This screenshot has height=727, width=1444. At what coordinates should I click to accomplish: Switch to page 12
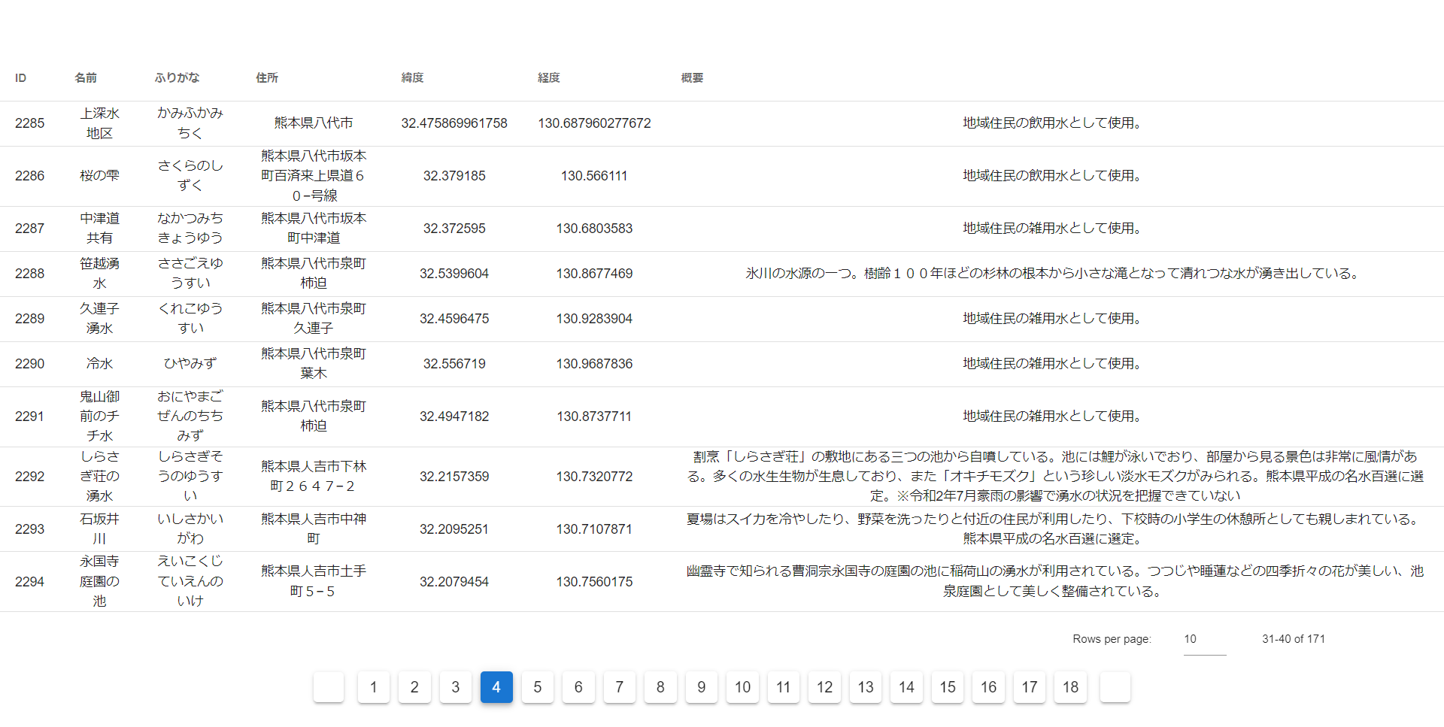coord(824,687)
